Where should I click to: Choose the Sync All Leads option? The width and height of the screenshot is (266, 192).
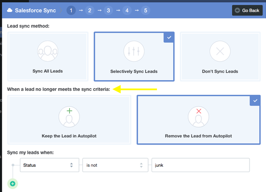tap(48, 56)
